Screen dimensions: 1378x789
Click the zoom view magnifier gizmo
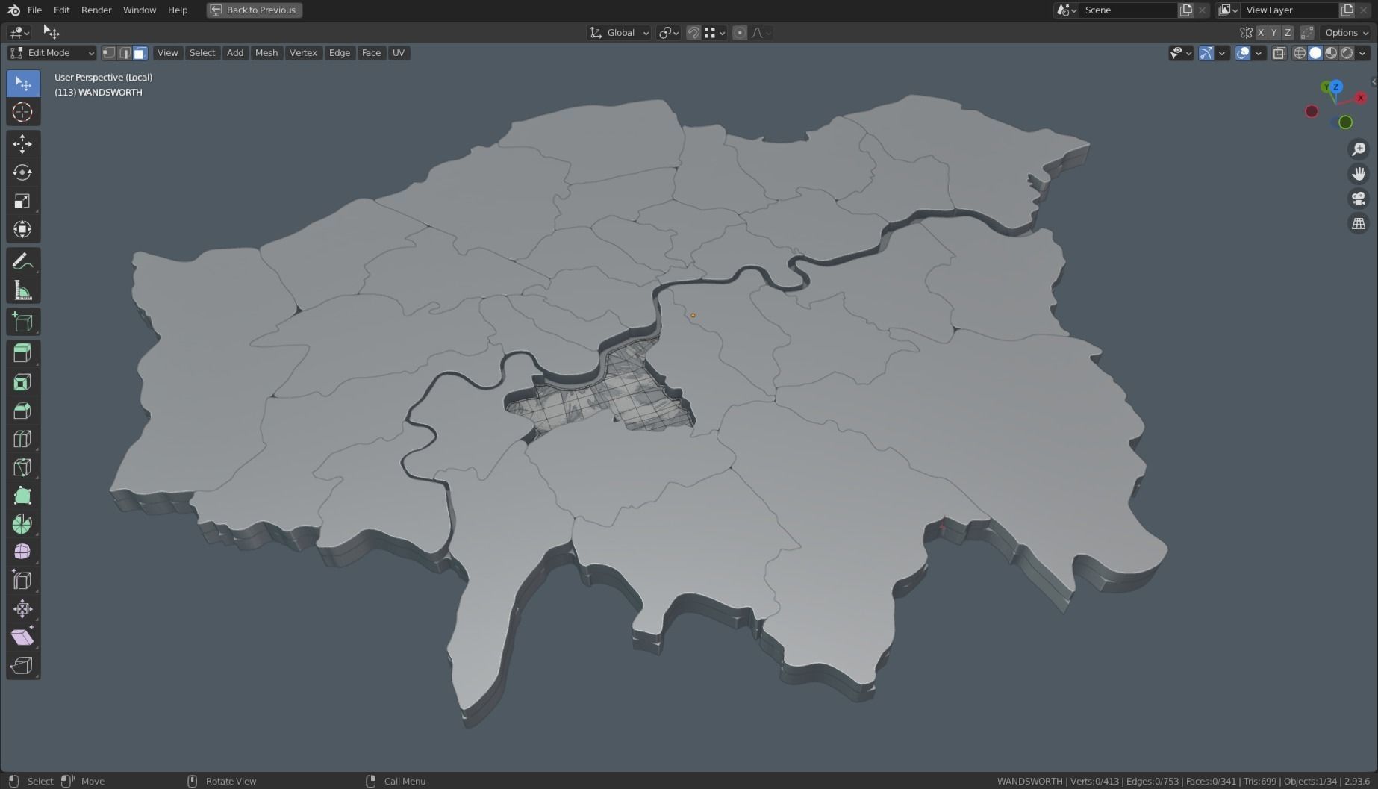[x=1359, y=149]
